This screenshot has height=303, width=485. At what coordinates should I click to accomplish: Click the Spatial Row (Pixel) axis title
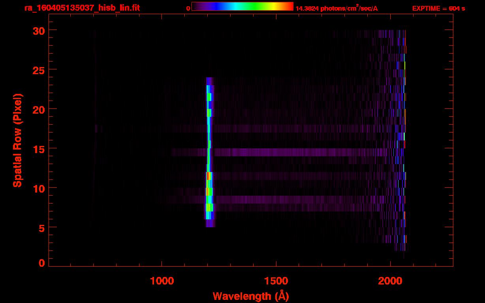point(18,140)
